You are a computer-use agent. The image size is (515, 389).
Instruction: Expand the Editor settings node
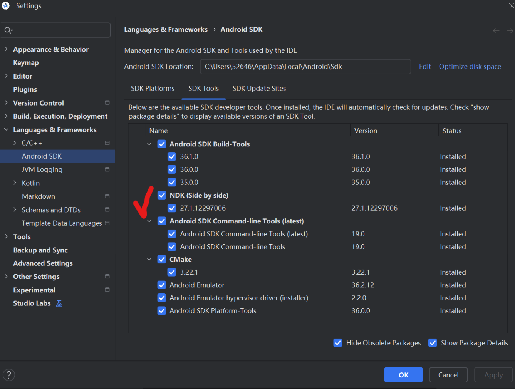click(x=6, y=76)
